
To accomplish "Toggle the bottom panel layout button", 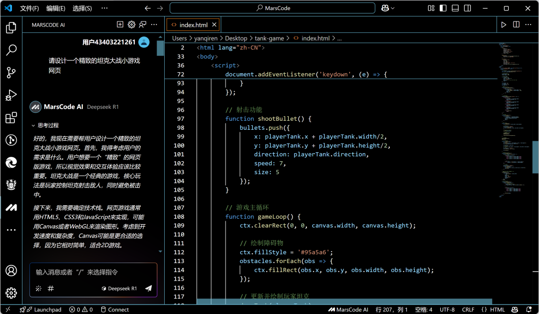I will 455,8.
